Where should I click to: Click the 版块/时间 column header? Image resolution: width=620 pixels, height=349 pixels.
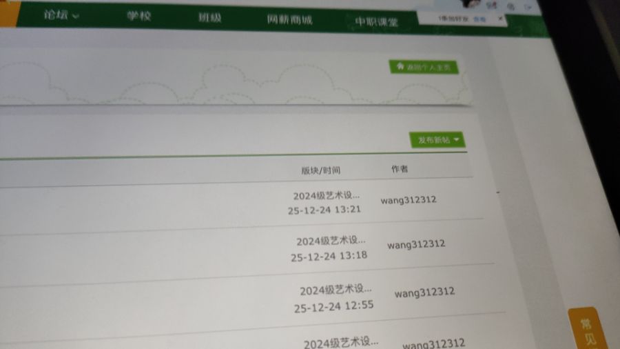point(320,170)
